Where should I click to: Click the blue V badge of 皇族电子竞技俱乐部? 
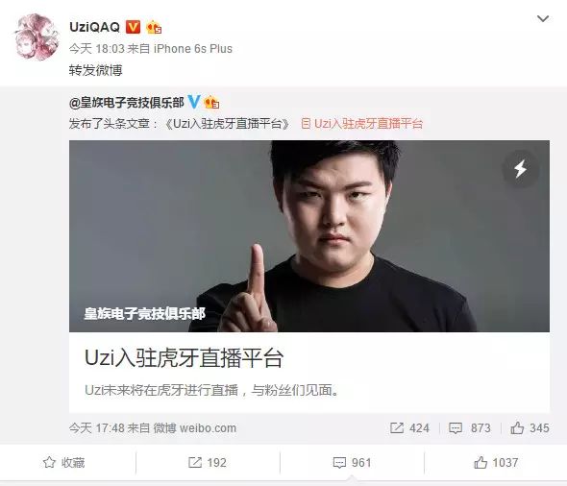tap(194, 102)
